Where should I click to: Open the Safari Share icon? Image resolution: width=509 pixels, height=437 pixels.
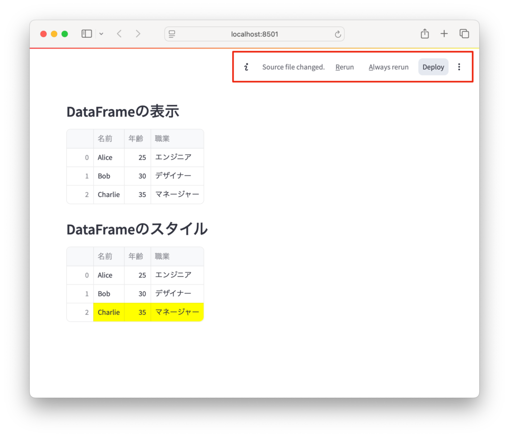pos(424,34)
